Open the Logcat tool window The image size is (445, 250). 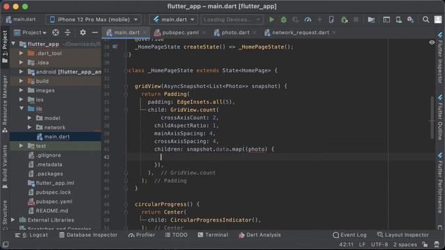tap(31, 235)
